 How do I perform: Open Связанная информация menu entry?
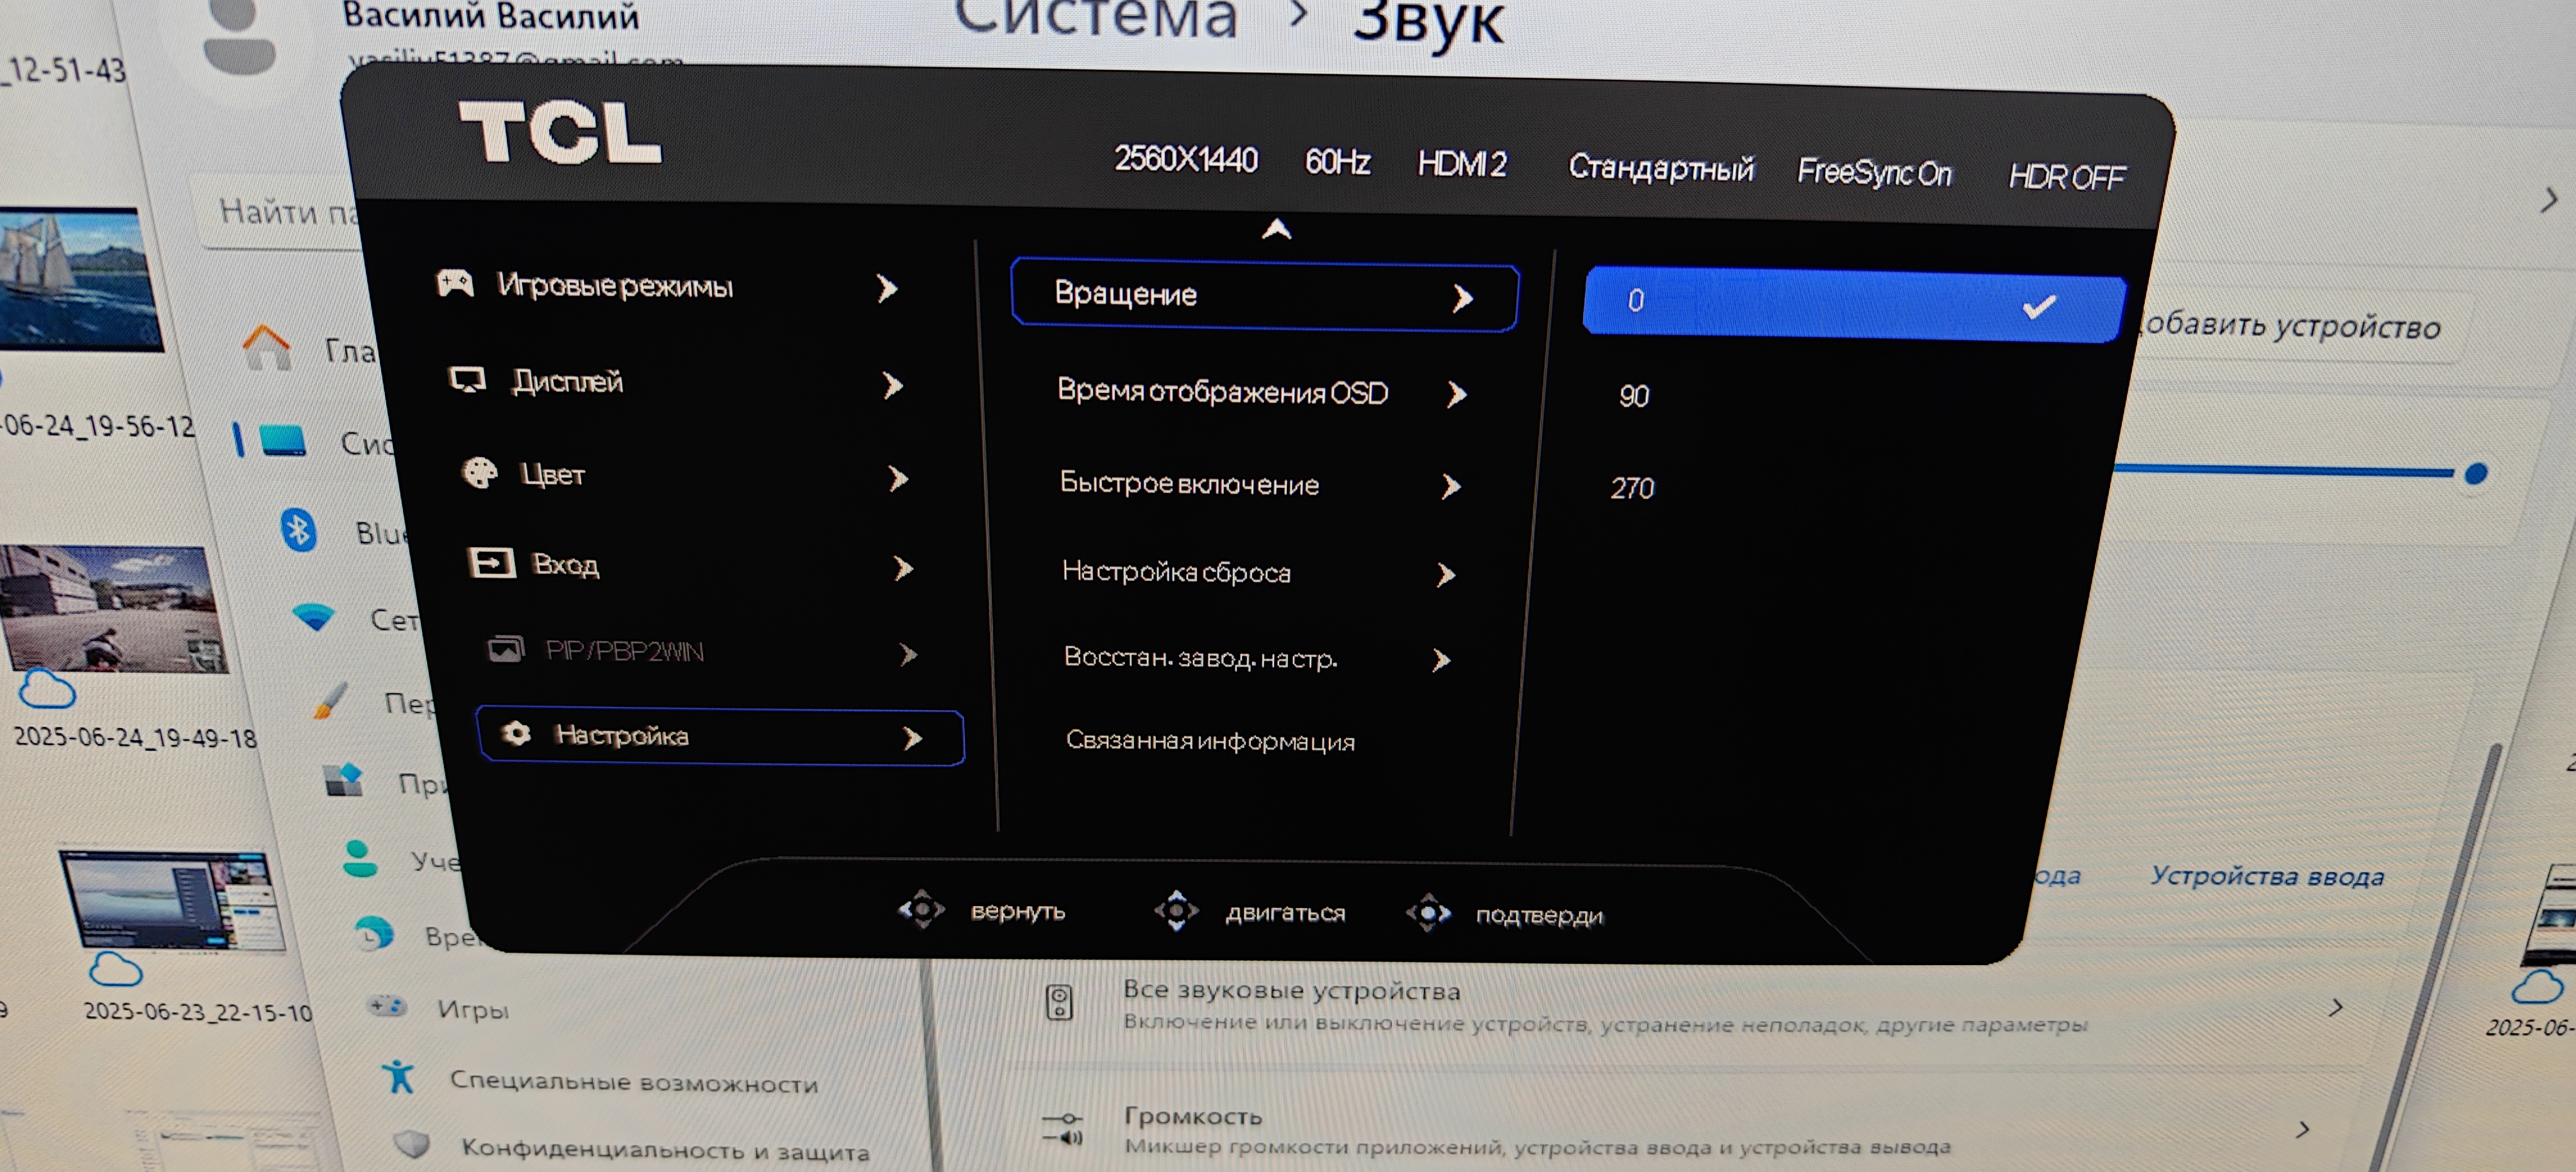point(1210,741)
